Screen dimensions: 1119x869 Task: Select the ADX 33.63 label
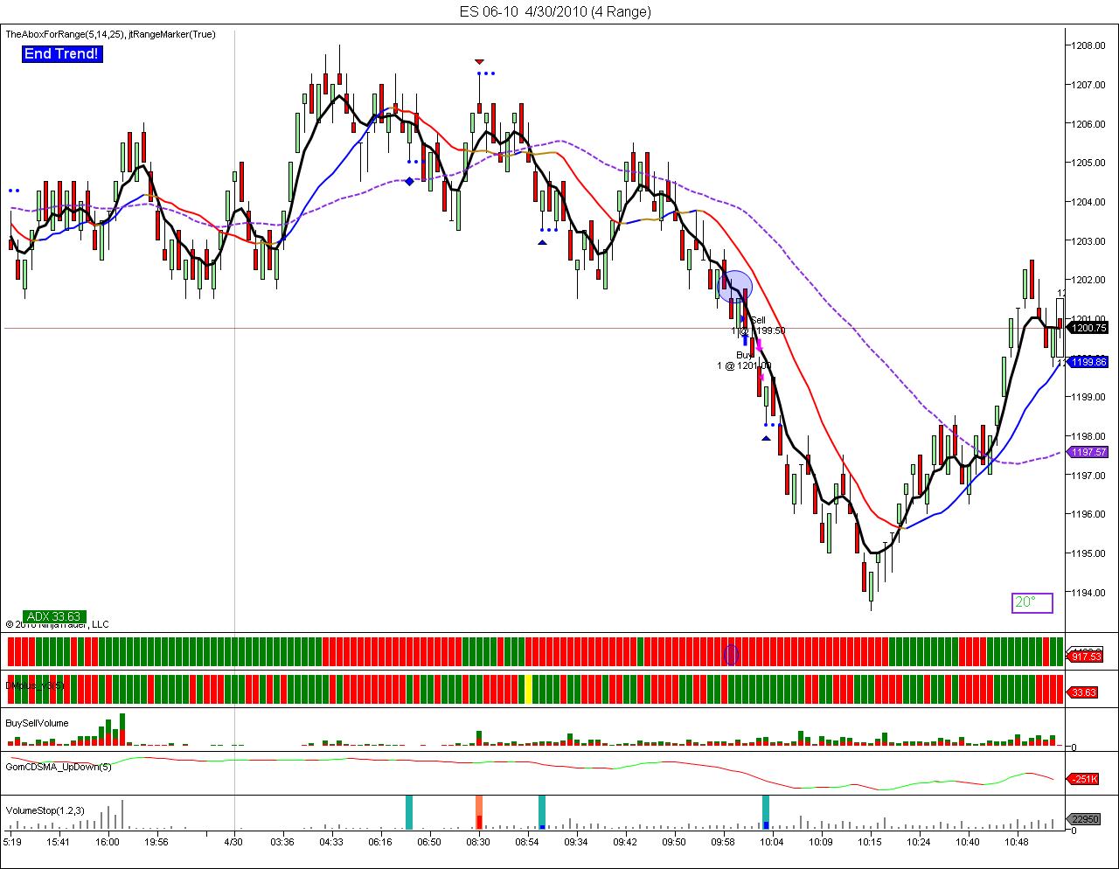click(54, 616)
